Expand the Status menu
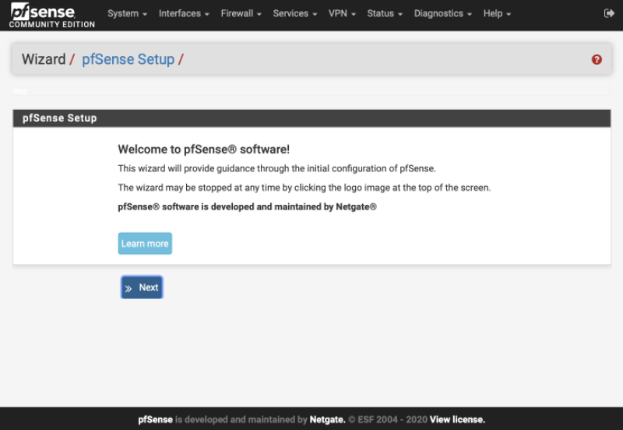 click(385, 13)
